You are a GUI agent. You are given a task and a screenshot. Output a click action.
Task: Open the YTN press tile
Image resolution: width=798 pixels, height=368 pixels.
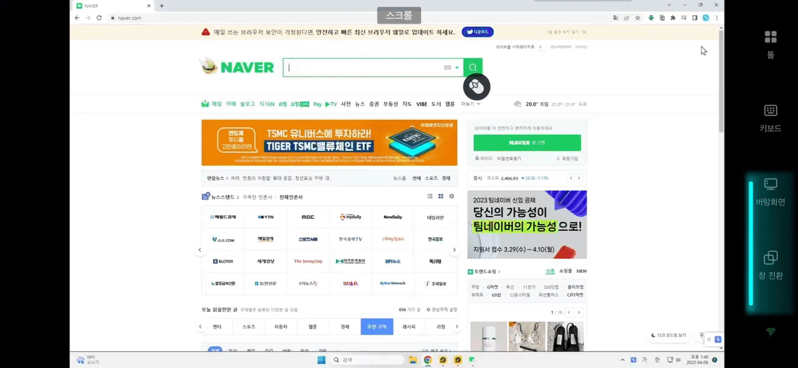click(x=266, y=217)
